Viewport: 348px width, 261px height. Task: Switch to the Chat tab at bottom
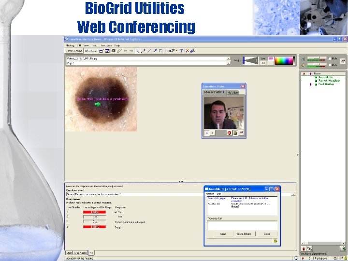click(69, 253)
